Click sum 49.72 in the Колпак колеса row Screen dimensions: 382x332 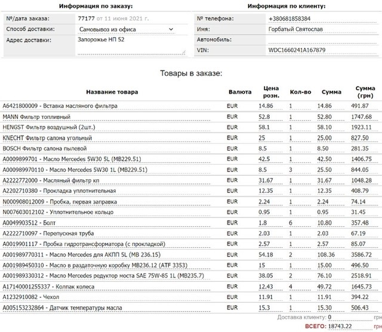coord(331,287)
